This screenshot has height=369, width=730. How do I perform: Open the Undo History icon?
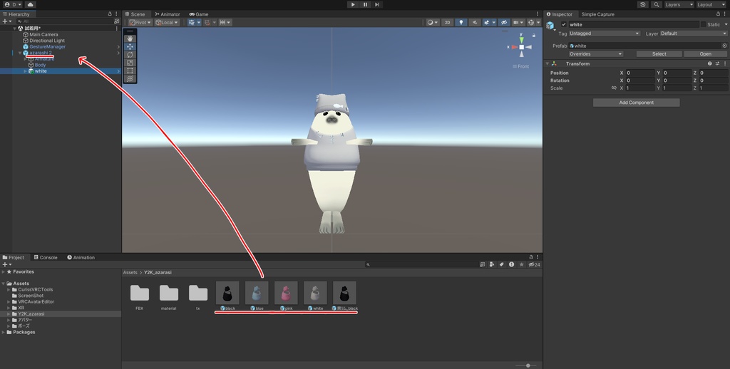click(x=643, y=4)
